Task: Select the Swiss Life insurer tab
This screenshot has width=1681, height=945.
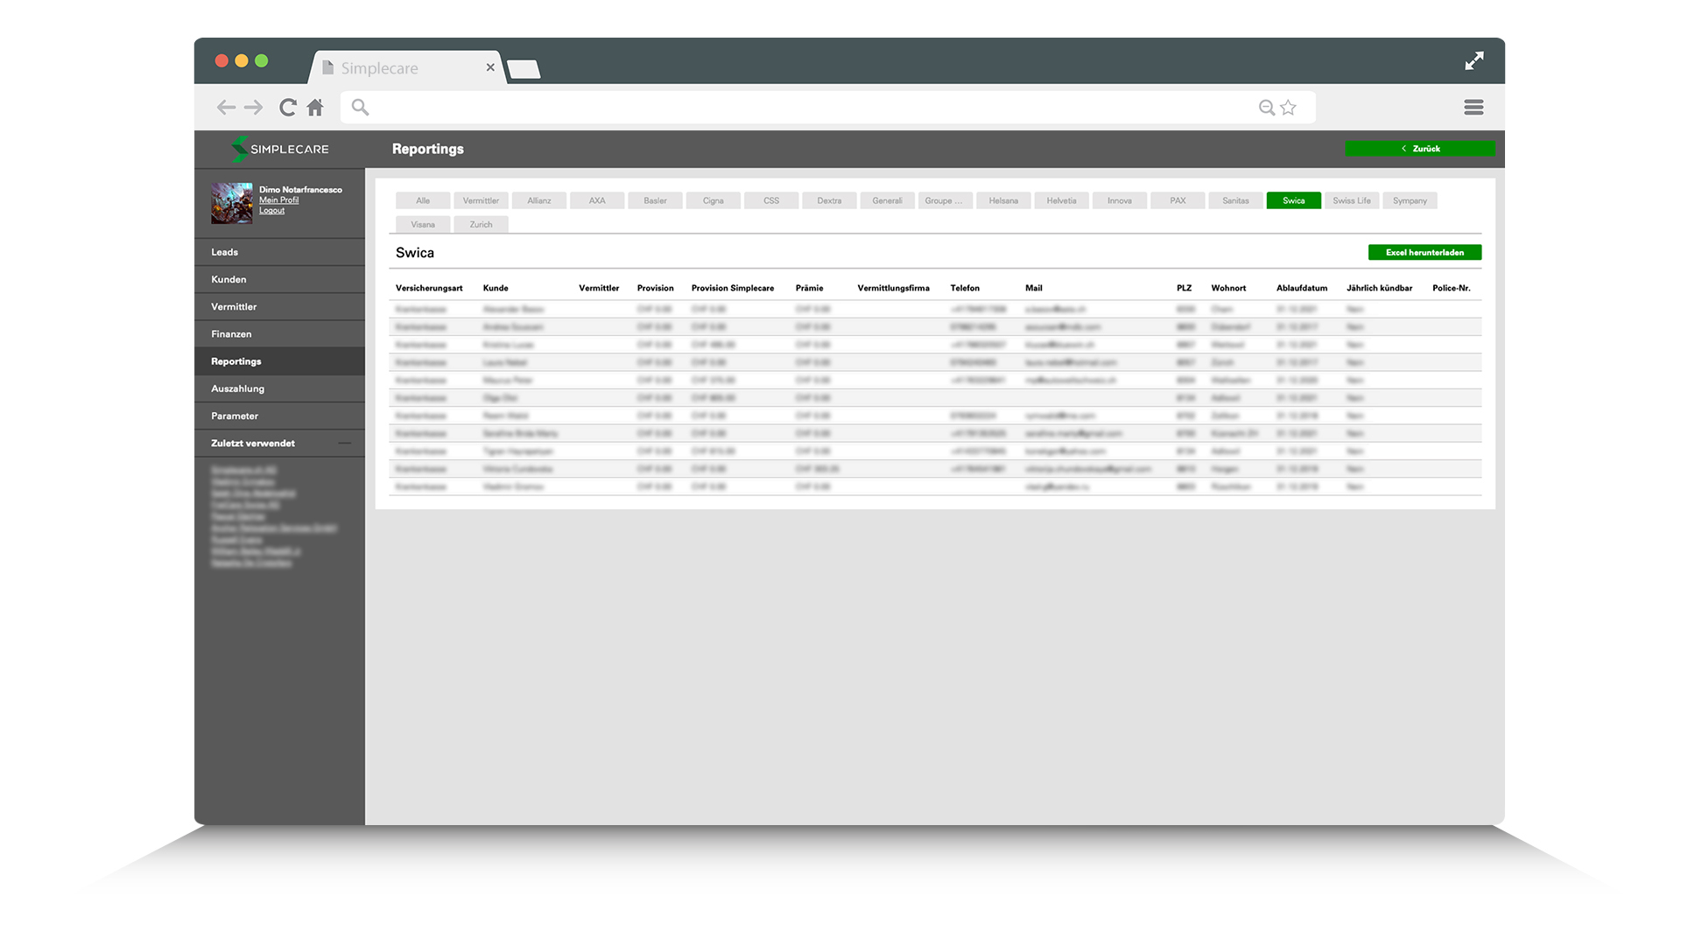Action: pos(1351,200)
